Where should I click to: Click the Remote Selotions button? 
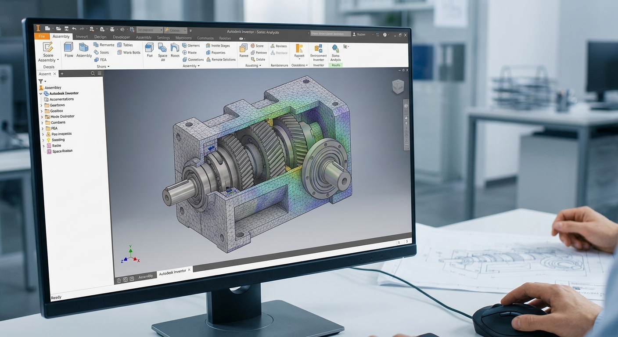220,60
